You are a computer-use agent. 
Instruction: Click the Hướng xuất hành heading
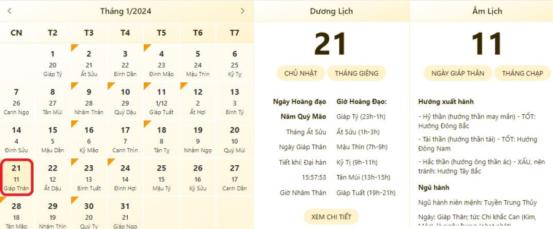446,102
